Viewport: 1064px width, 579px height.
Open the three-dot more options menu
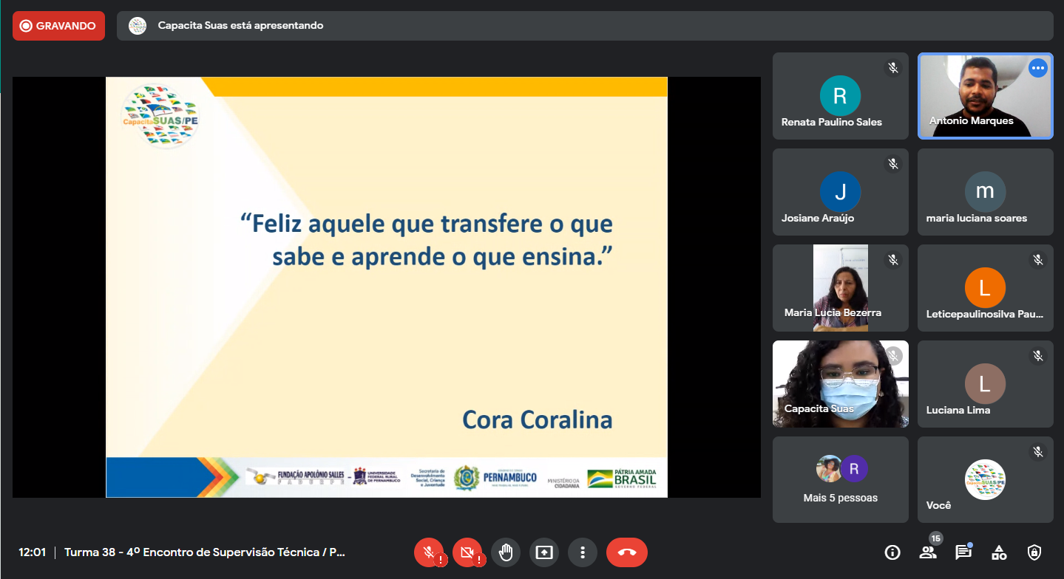[x=583, y=552]
